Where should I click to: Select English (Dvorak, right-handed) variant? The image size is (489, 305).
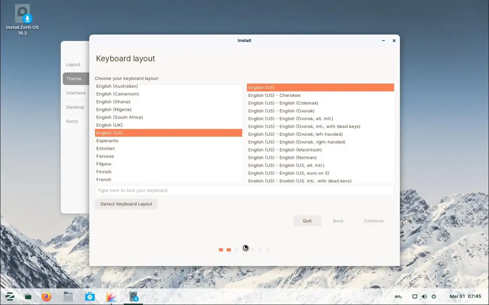[321, 142]
